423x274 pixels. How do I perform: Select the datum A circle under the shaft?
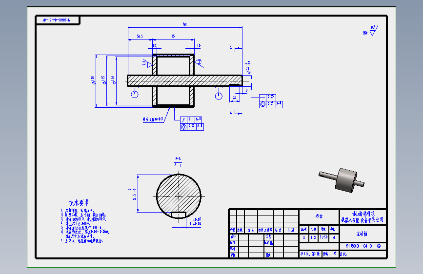135,94
